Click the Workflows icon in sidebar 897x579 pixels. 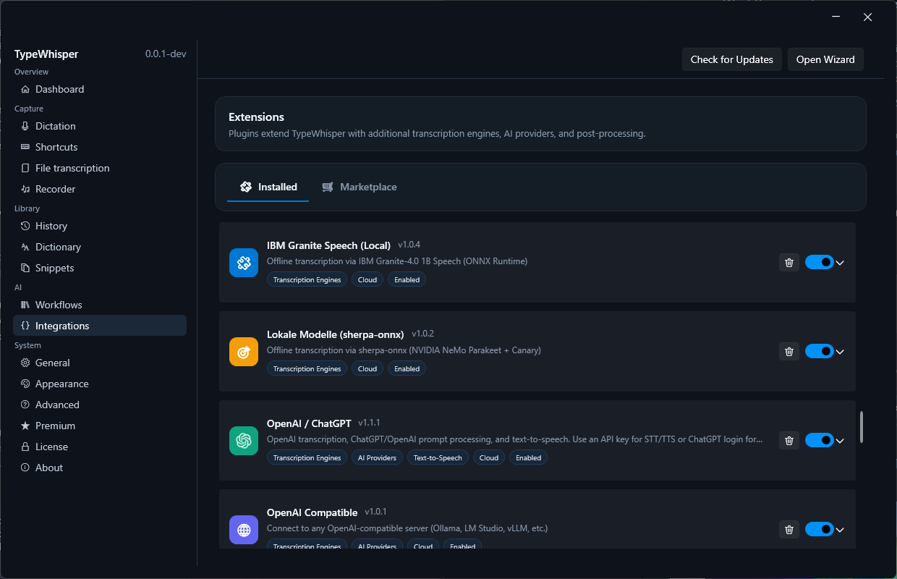click(x=25, y=305)
